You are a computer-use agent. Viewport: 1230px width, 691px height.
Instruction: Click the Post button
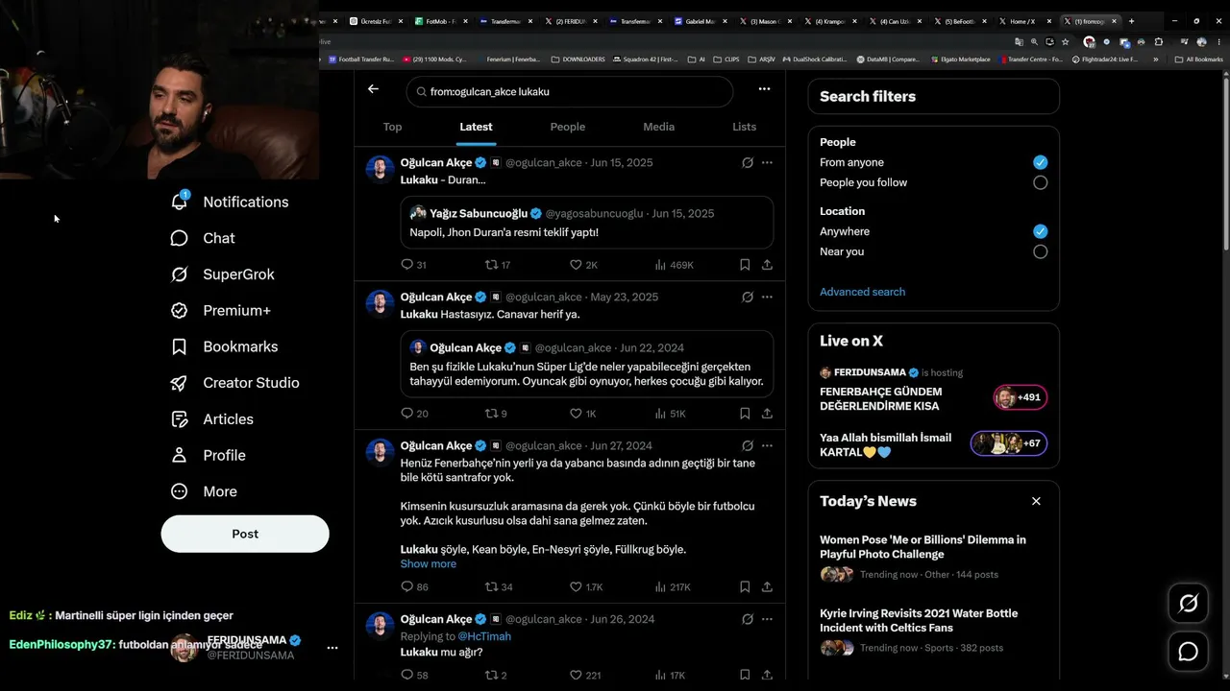tap(245, 534)
